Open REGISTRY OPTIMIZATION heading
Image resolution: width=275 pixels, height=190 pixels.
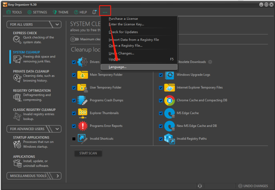(x=32, y=90)
